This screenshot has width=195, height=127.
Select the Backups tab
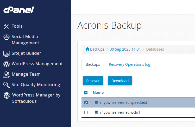pos(93,64)
